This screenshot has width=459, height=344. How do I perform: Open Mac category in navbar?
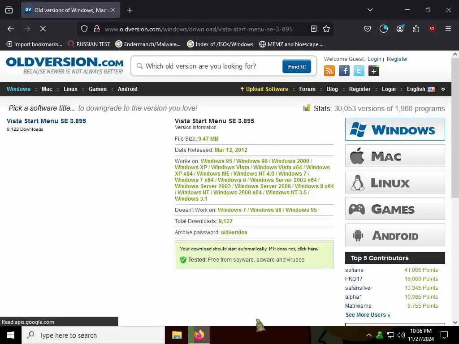(47, 89)
